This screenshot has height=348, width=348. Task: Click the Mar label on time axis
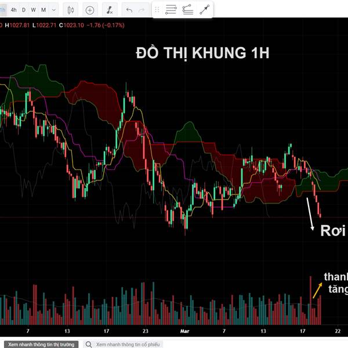click(x=184, y=331)
